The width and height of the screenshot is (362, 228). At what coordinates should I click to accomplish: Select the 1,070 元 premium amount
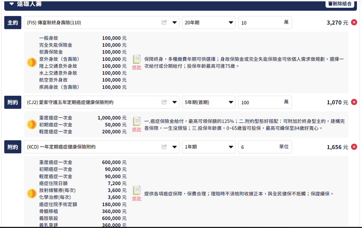pyautogui.click(x=337, y=102)
